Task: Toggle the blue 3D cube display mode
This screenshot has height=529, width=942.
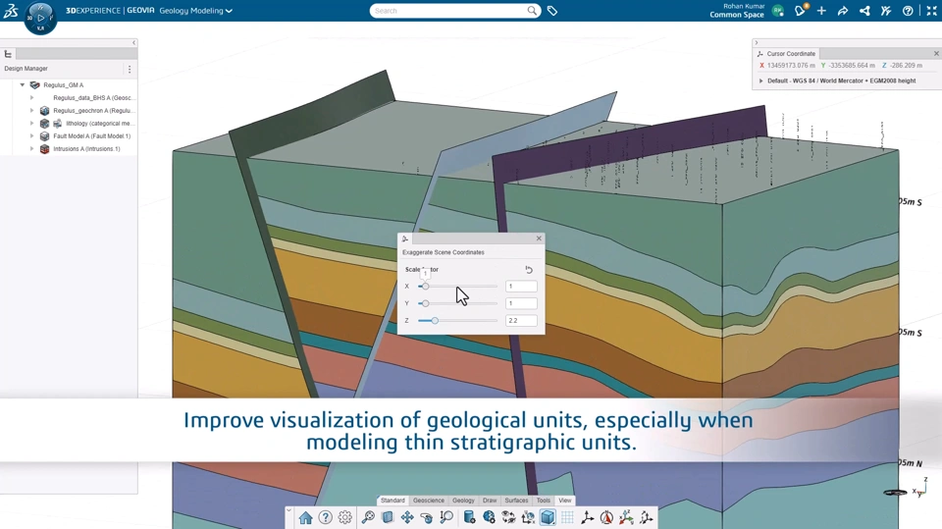Action: 548,517
